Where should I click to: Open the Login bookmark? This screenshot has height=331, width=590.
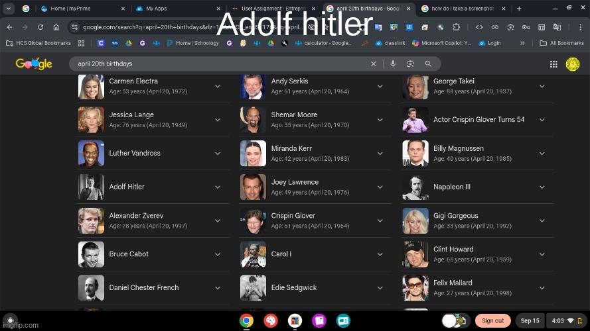(490, 43)
